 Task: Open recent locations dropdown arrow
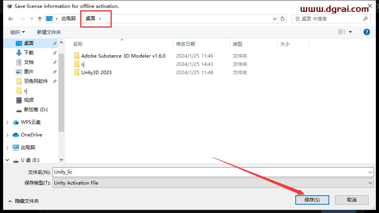click(32, 19)
